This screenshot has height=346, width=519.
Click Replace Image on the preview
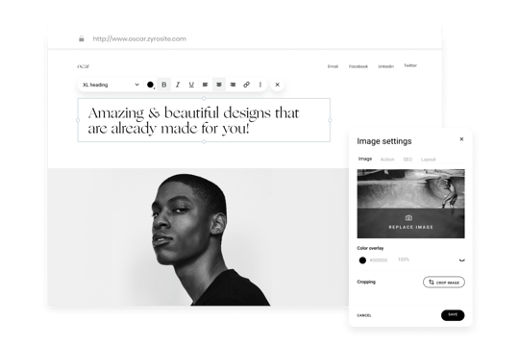410,227
